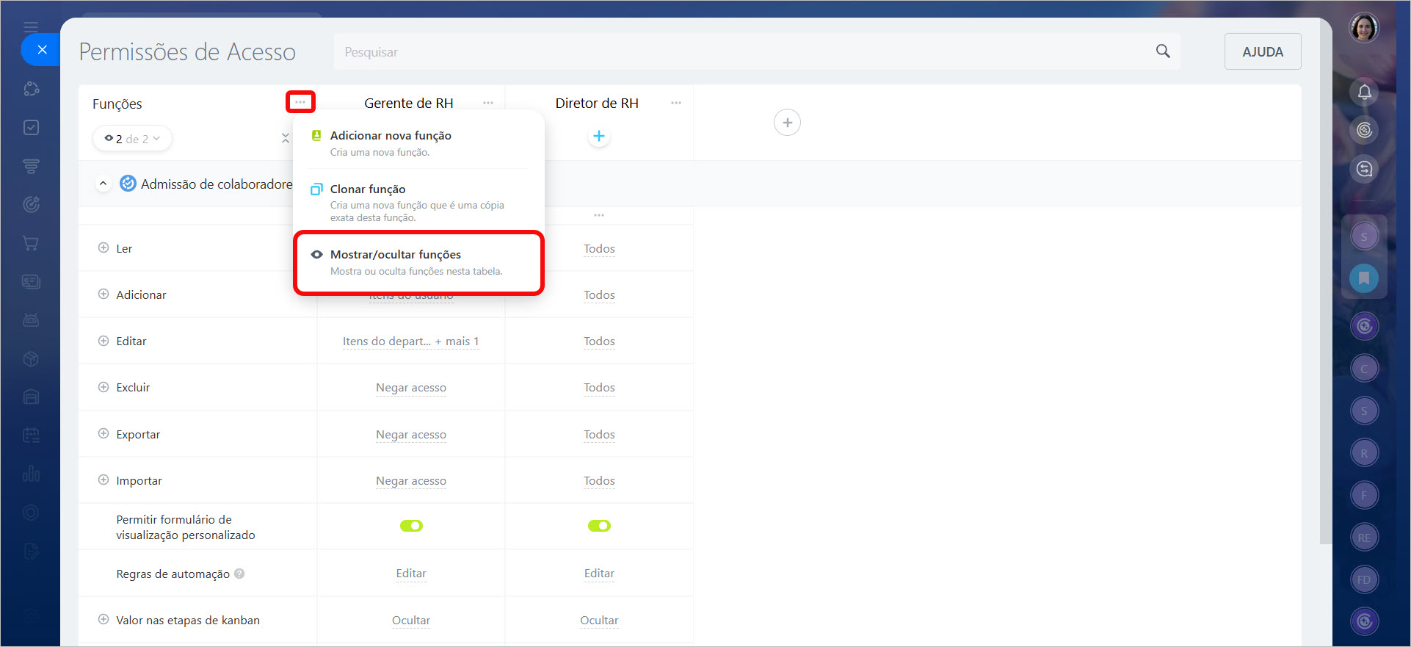Toggle custom view form for Gerente de RH
The image size is (1411, 647).
point(411,526)
